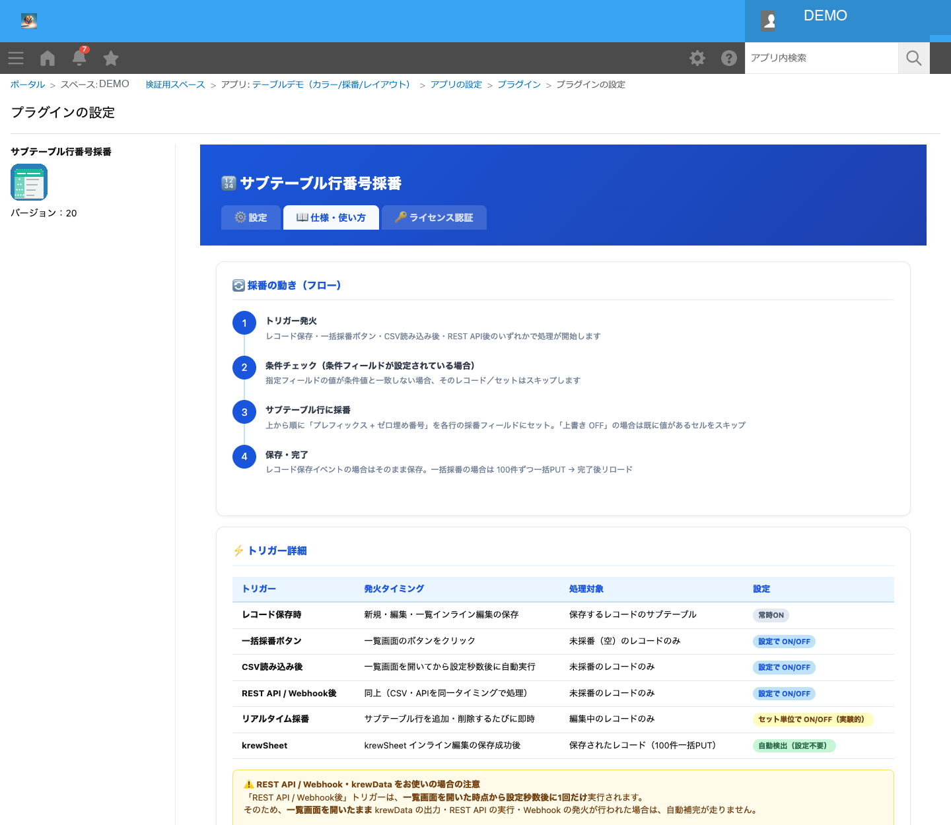The width and height of the screenshot is (951, 825).
Task: Click 保存するレコードのサブテーブル cell
Action: 633,614
